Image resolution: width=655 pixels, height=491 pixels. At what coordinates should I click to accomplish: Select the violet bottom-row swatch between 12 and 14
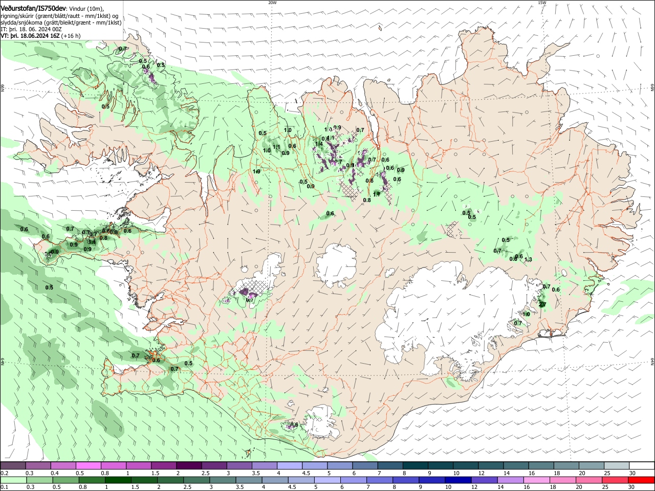click(484, 480)
